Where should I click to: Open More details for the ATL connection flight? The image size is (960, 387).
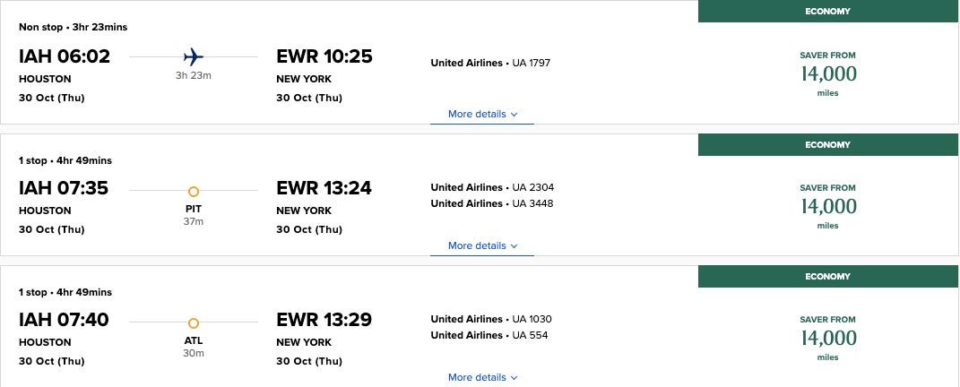[482, 378]
